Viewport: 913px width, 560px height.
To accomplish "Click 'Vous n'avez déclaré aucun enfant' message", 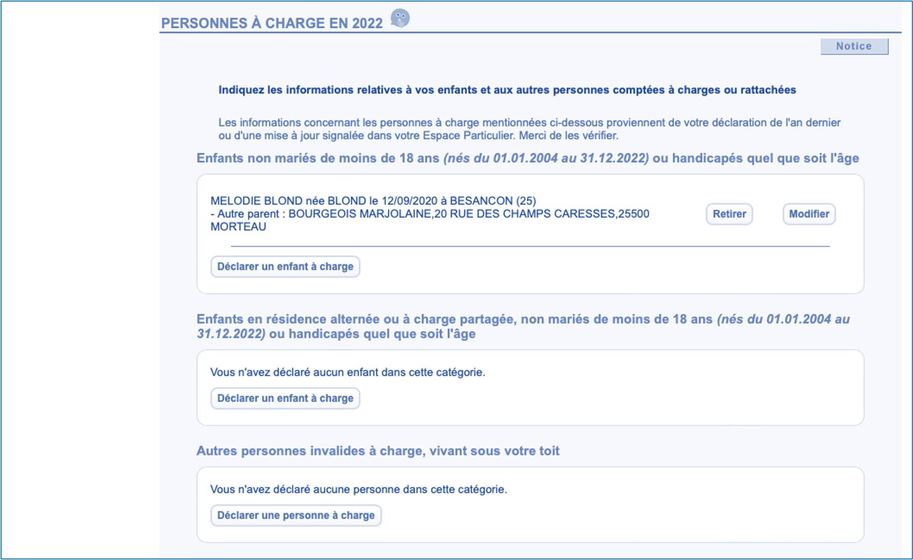I will (x=347, y=372).
